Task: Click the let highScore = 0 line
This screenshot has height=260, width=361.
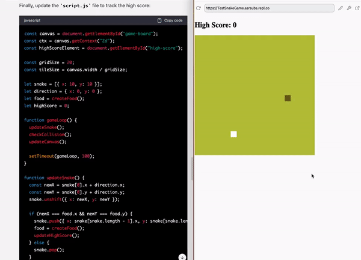Action: pyautogui.click(x=47, y=106)
